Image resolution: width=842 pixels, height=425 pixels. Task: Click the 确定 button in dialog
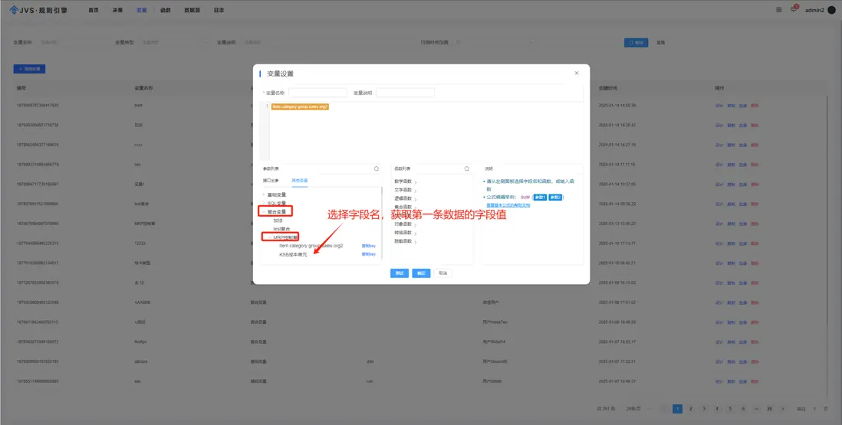421,273
